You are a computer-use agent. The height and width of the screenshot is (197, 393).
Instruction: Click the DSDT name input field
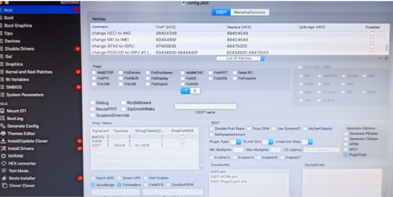[x=205, y=106]
